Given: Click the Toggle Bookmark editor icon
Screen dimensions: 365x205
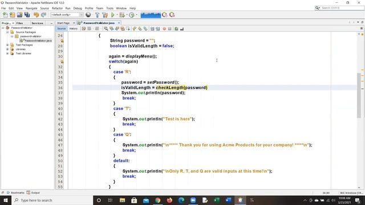Looking at the screenshot, I should point(145,29).
